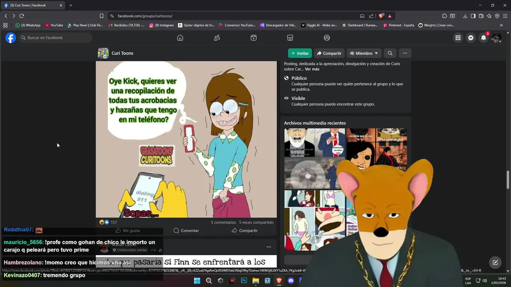Open the Brave Shields lion icon
The width and height of the screenshot is (511, 287).
point(381,16)
